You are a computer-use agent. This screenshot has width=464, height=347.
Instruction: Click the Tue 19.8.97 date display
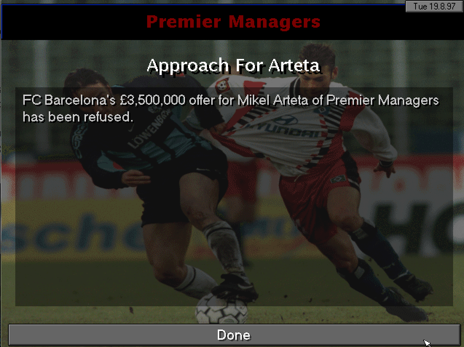coord(434,6)
